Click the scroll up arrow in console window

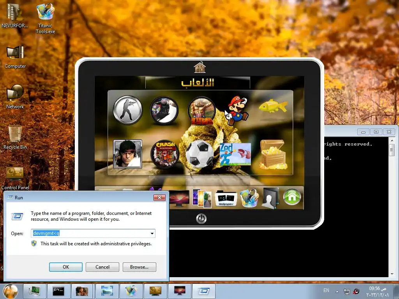(x=392, y=140)
